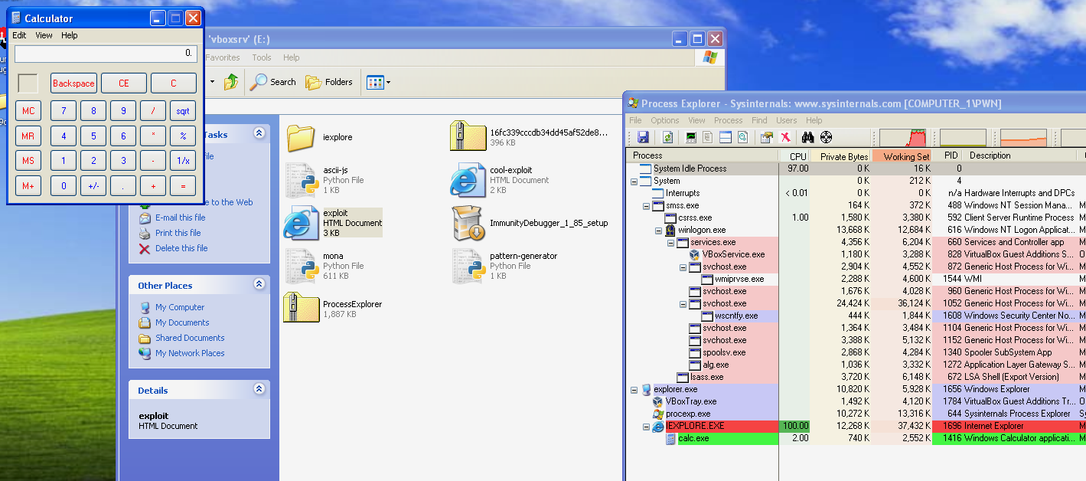Viewport: 1086px width, 481px height.
Task: Click the equals button in Calculator
Action: pos(183,186)
